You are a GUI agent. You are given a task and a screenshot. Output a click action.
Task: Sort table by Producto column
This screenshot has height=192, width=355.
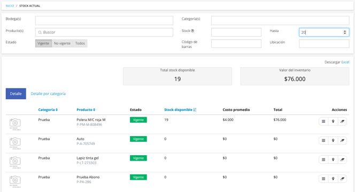click(86, 110)
